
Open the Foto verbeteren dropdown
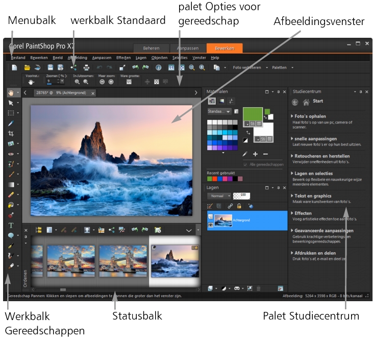267,67
